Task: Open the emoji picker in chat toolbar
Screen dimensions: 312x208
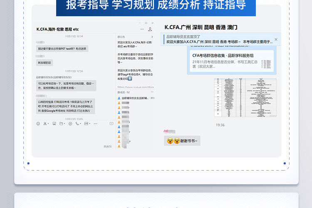Action: 38,124
